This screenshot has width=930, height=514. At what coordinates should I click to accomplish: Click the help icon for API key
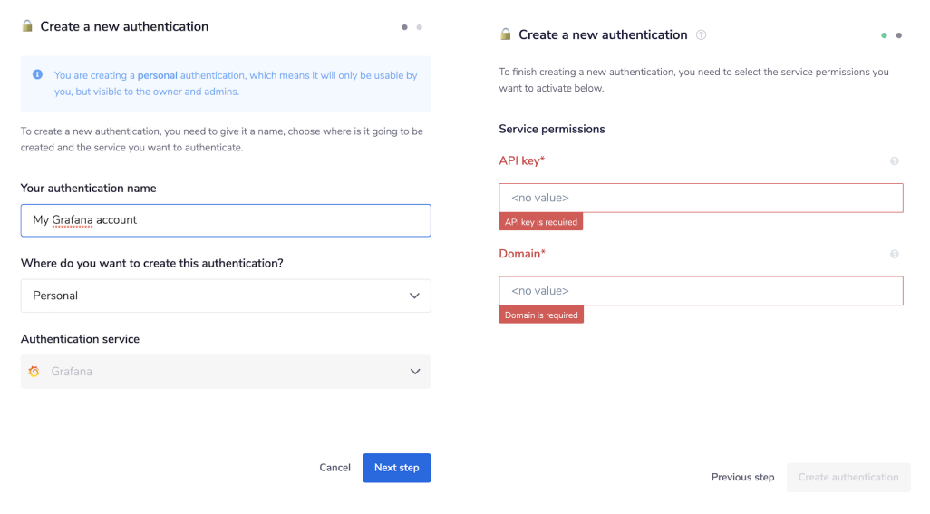(894, 161)
